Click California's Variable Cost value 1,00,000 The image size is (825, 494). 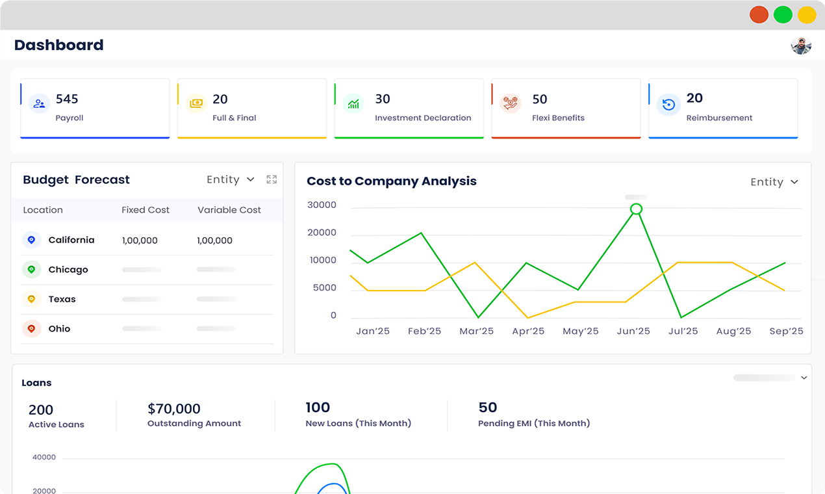coord(215,240)
